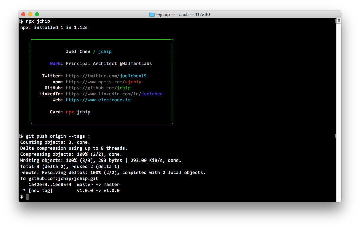The width and height of the screenshot is (360, 229).
Task: Click 'Delta compression using up to 8 threads.'
Action: pos(74,148)
